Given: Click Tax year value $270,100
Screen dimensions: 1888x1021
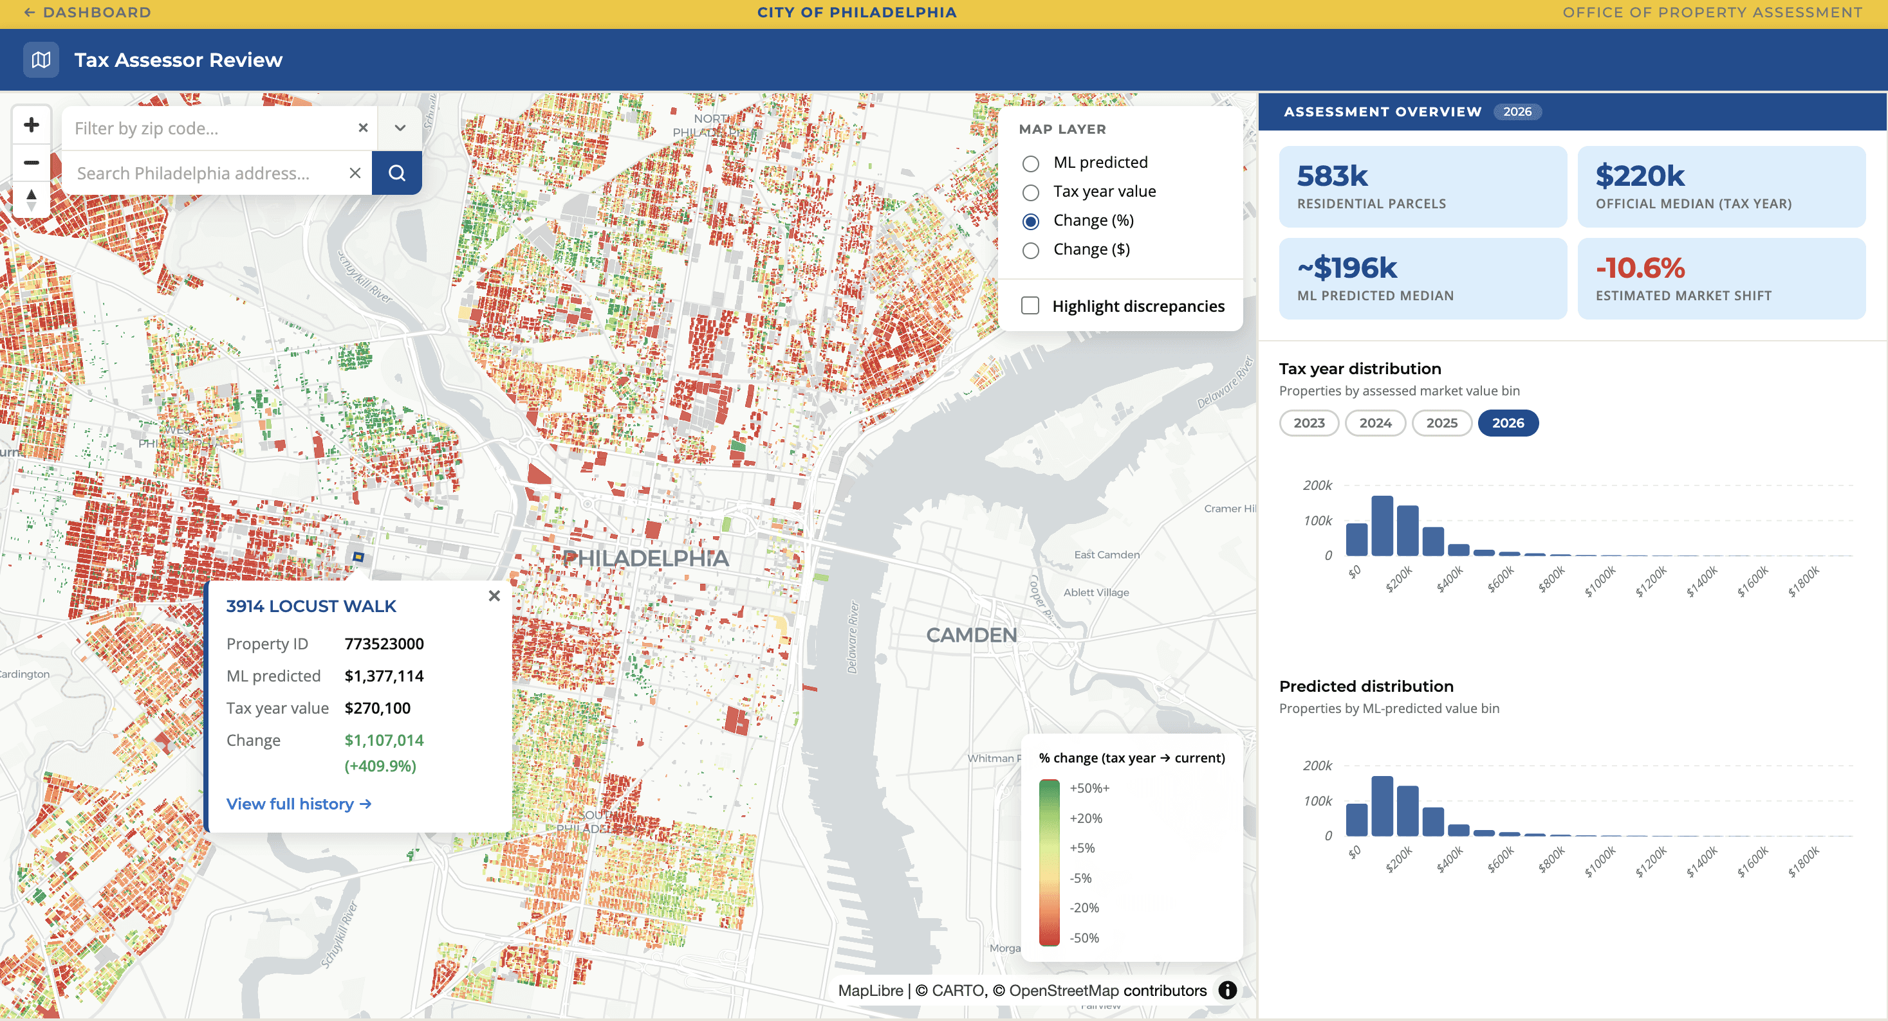Looking at the screenshot, I should coord(378,709).
